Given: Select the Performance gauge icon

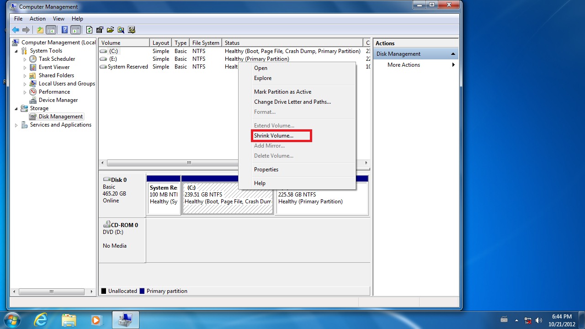Looking at the screenshot, I should coord(33,92).
